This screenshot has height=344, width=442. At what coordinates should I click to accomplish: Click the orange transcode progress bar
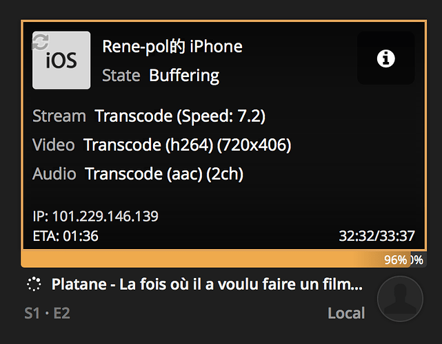[200, 259]
